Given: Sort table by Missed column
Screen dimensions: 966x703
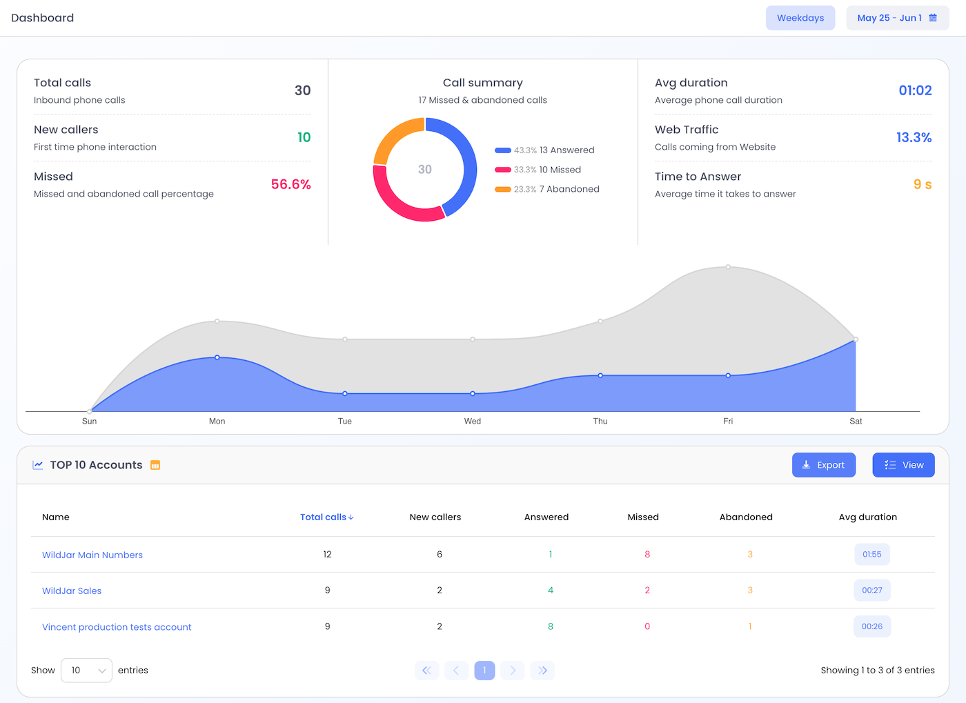Looking at the screenshot, I should coord(643,517).
